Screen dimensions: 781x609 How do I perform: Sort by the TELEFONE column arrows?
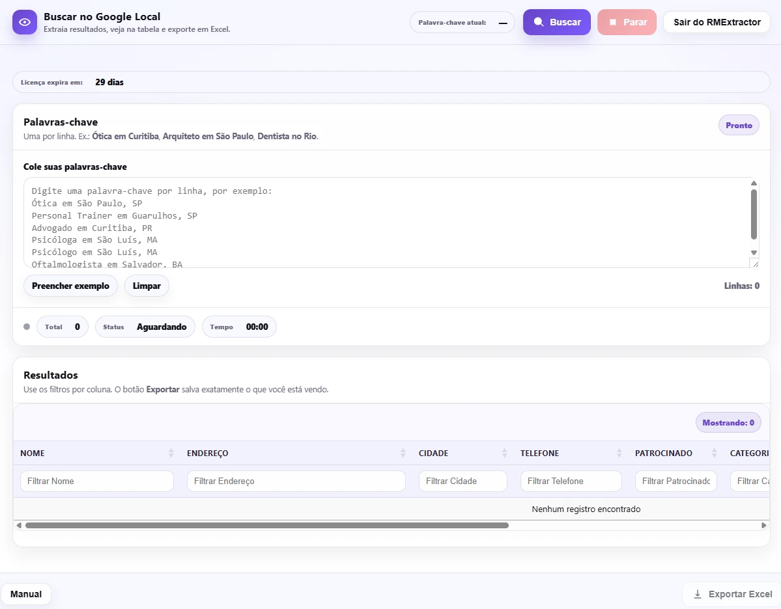coord(619,453)
